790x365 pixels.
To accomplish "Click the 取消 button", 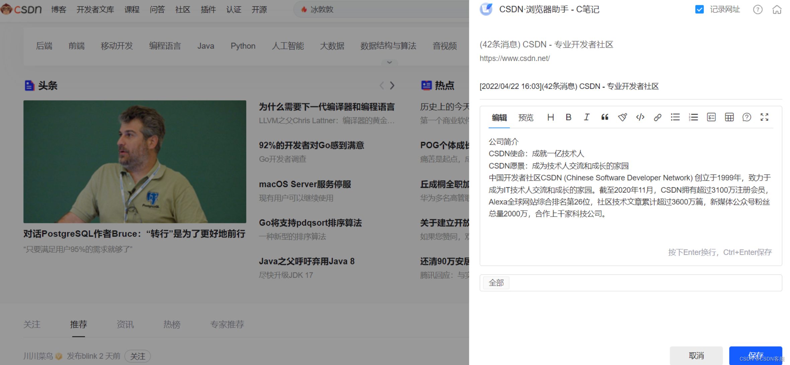I will (x=696, y=356).
